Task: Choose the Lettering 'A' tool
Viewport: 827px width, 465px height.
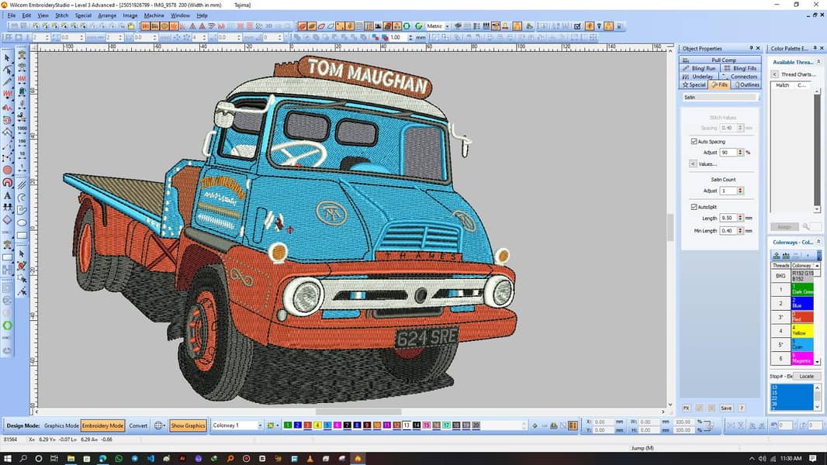Action: point(8,195)
